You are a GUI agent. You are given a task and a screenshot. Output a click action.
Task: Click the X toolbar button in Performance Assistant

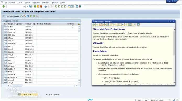[138, 24]
